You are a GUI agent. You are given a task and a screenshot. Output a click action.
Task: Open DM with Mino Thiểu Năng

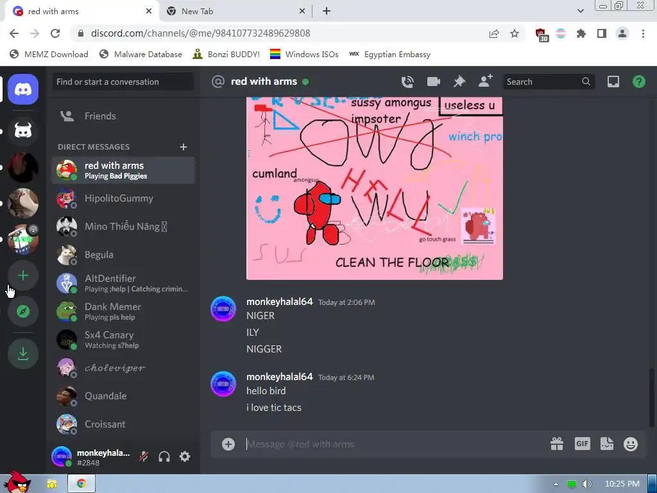point(123,227)
